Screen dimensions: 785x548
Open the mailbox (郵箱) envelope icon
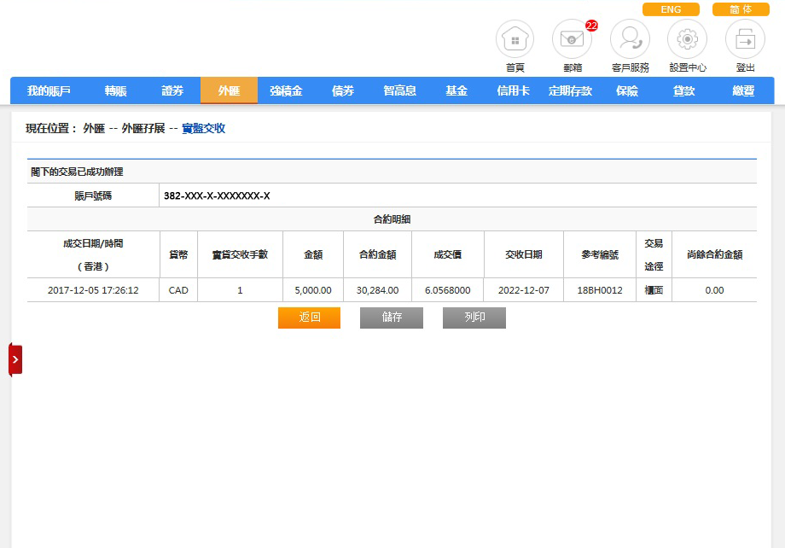(x=572, y=39)
